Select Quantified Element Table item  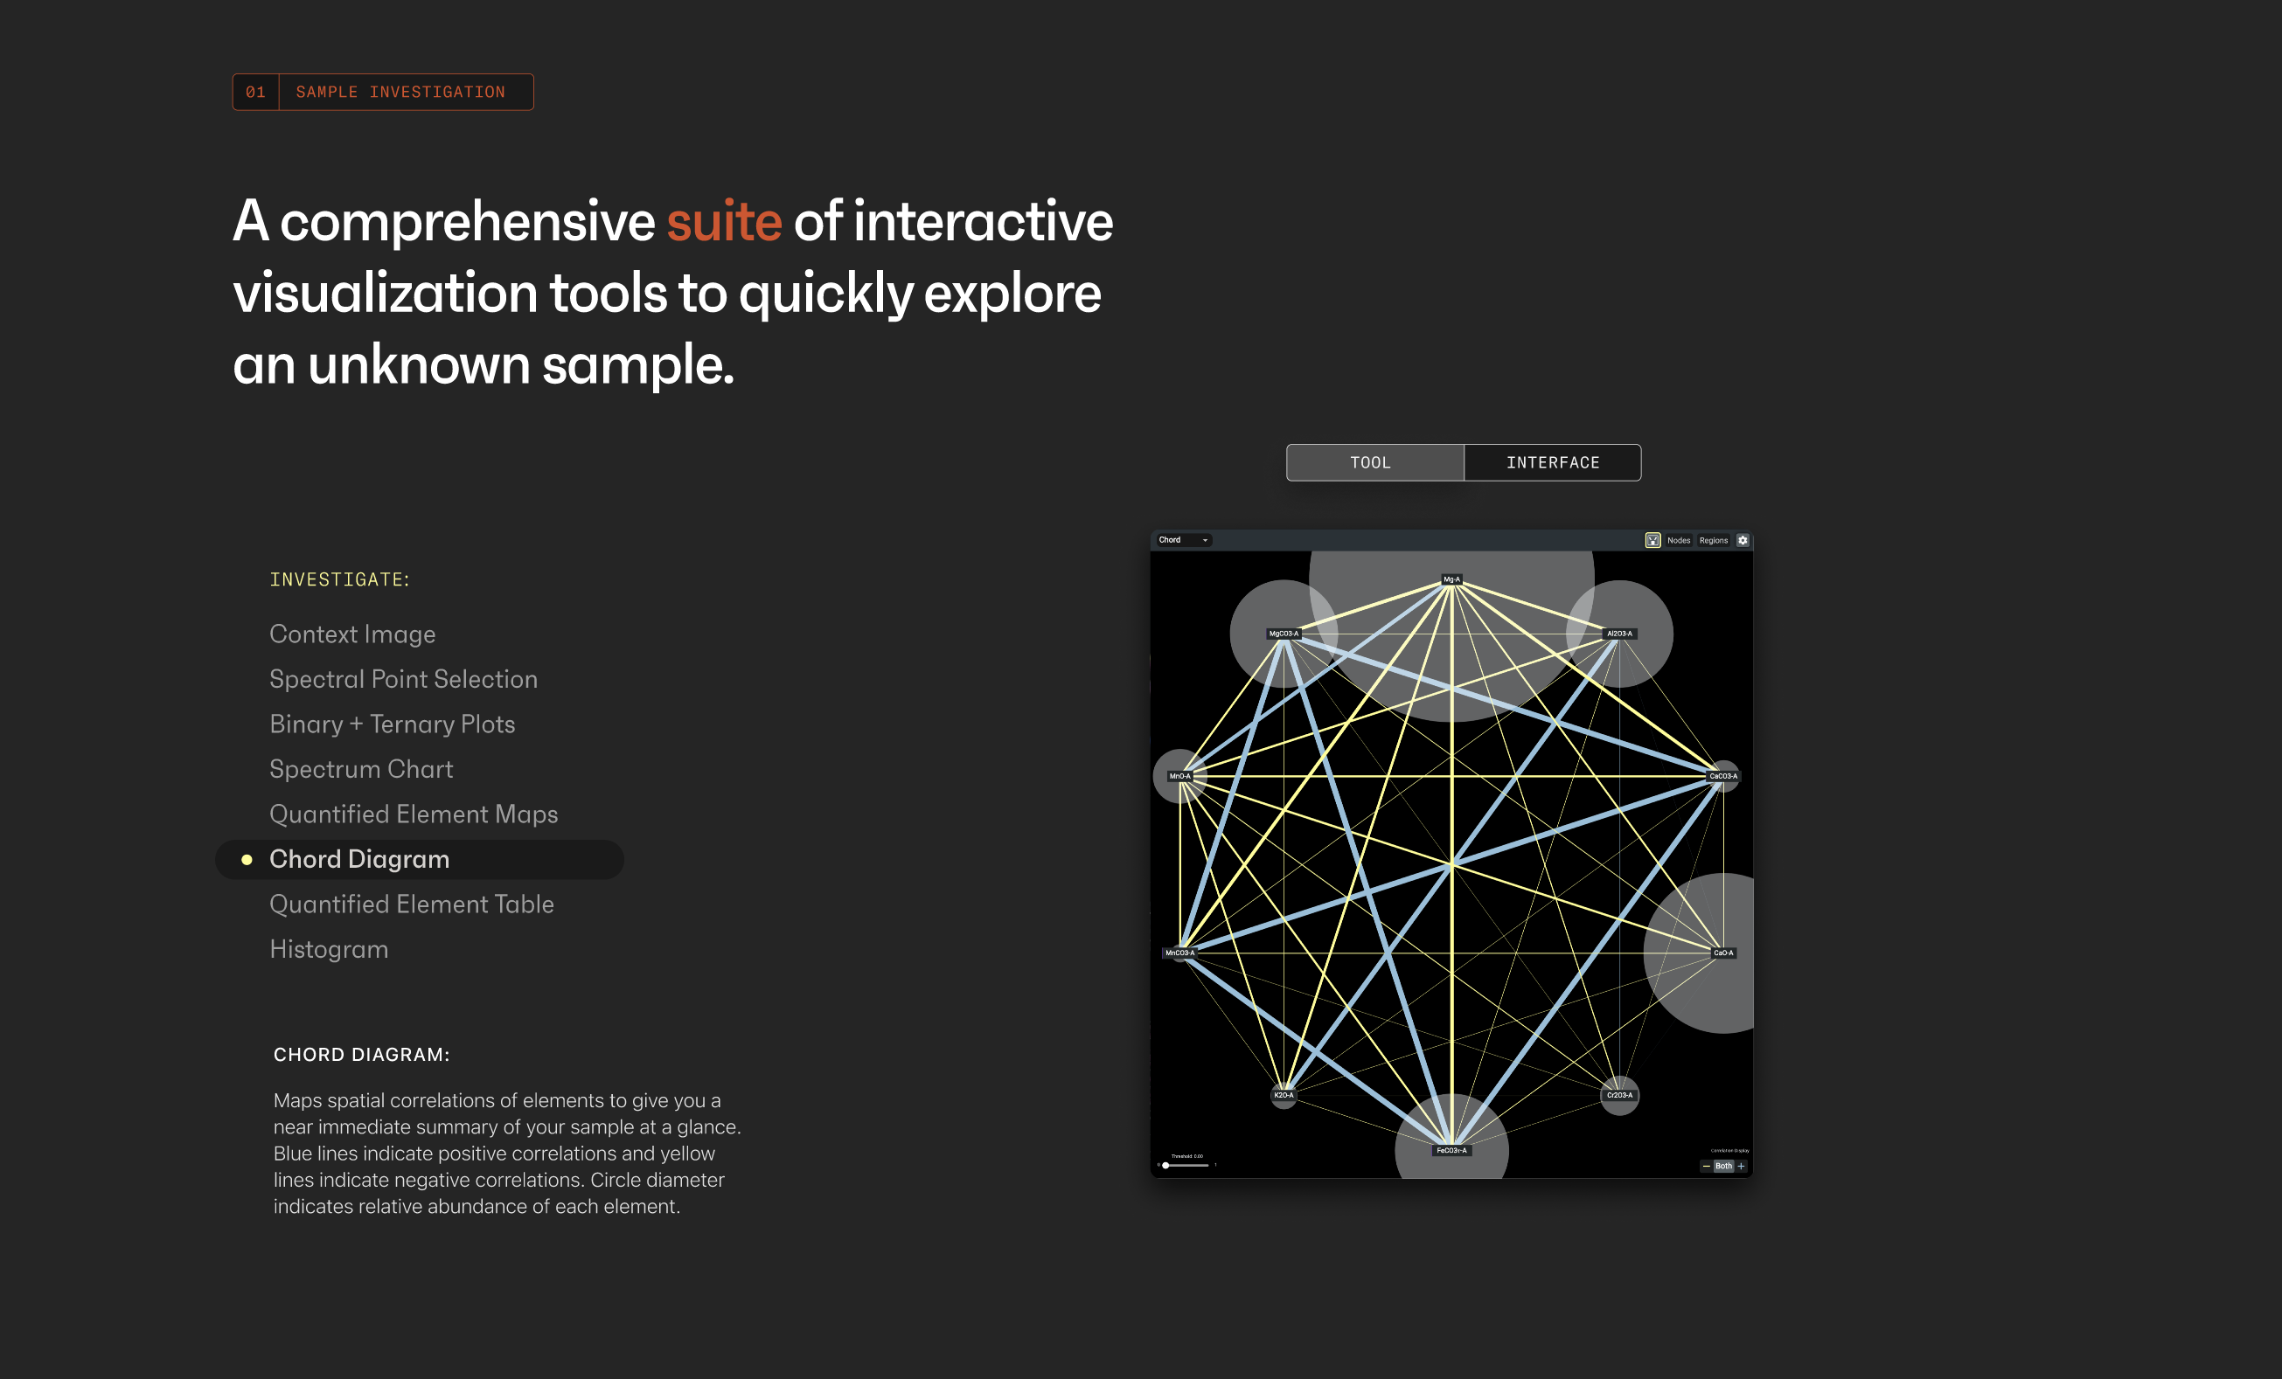(411, 904)
